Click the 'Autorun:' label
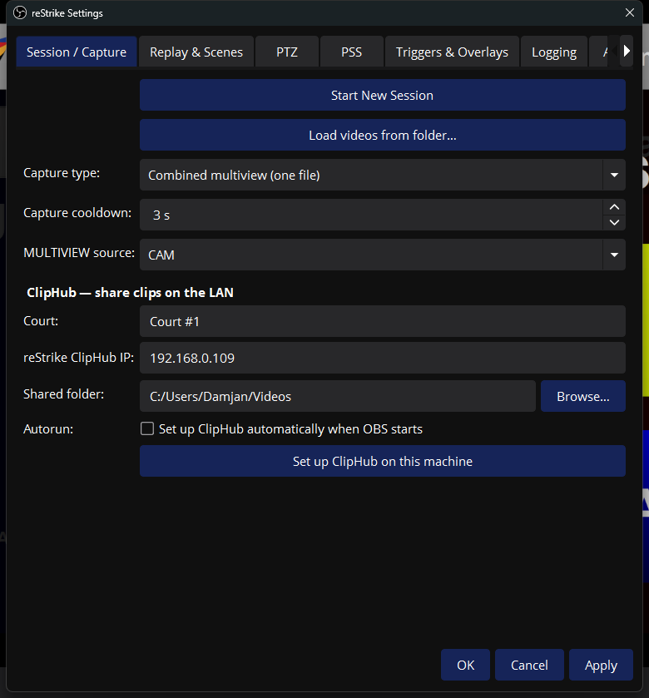 48,429
